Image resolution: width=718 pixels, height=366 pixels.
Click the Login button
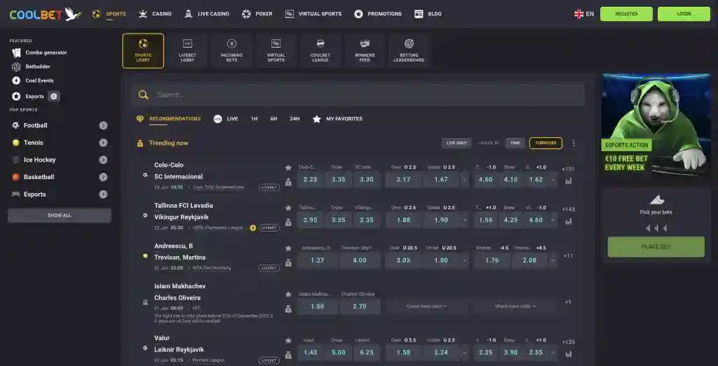point(684,14)
